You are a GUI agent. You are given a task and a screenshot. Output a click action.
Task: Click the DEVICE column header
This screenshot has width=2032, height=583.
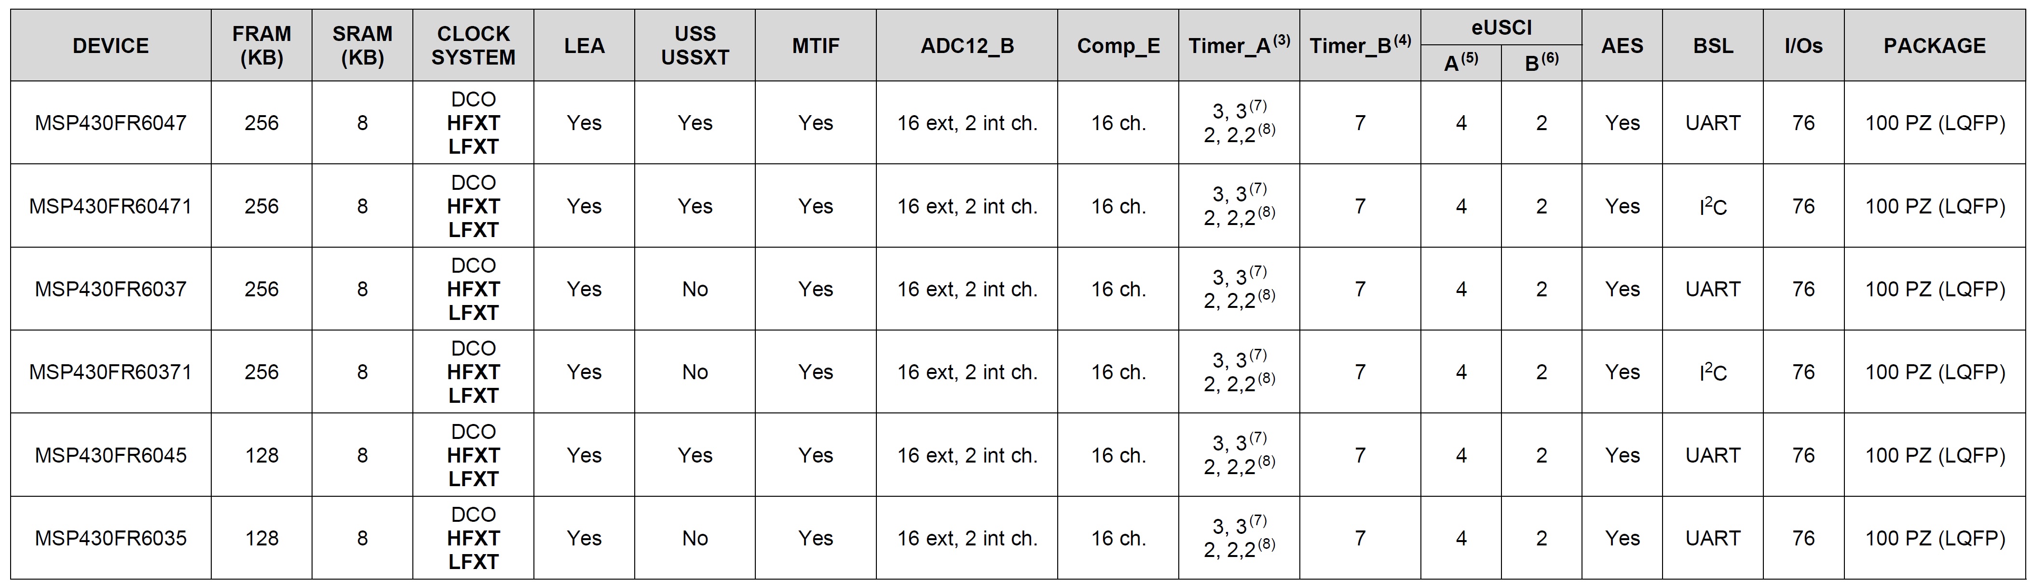click(110, 46)
